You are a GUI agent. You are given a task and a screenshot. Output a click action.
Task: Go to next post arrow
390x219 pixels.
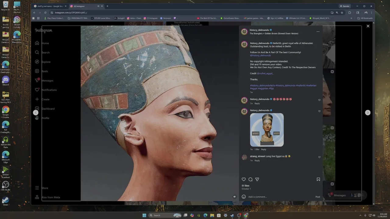(x=368, y=113)
